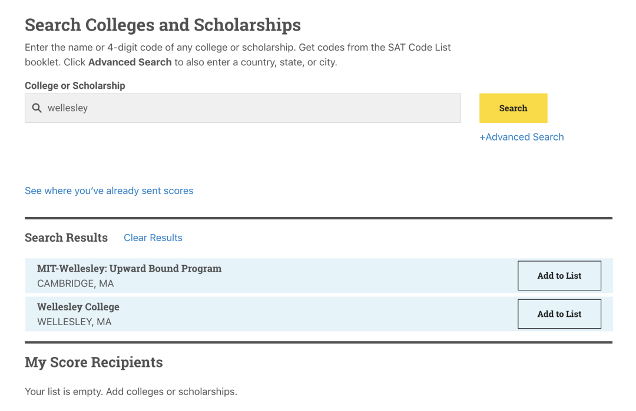Click the Search Colleges and Scholarships heading
The image size is (636, 411).
coord(163,25)
